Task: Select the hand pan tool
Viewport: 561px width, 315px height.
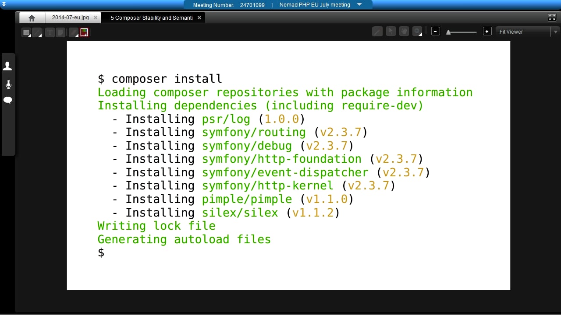Action: click(404, 31)
